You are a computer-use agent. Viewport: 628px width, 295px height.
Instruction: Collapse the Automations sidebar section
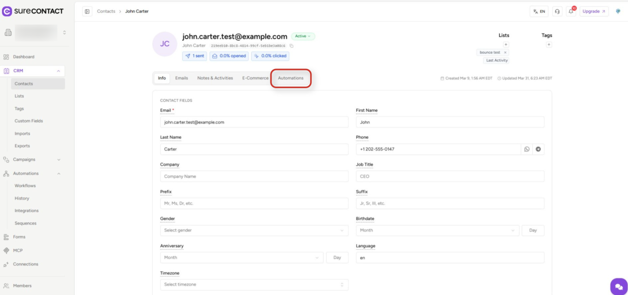click(x=58, y=173)
